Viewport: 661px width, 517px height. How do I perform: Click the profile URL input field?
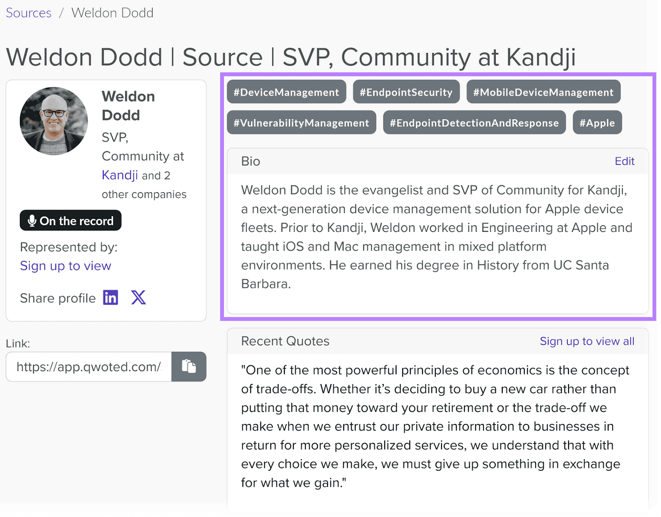[x=88, y=367]
